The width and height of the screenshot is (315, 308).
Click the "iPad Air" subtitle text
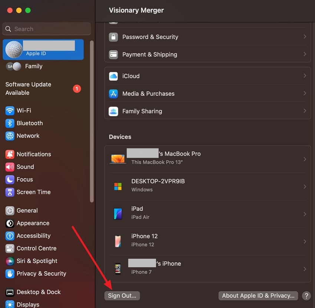pos(140,217)
